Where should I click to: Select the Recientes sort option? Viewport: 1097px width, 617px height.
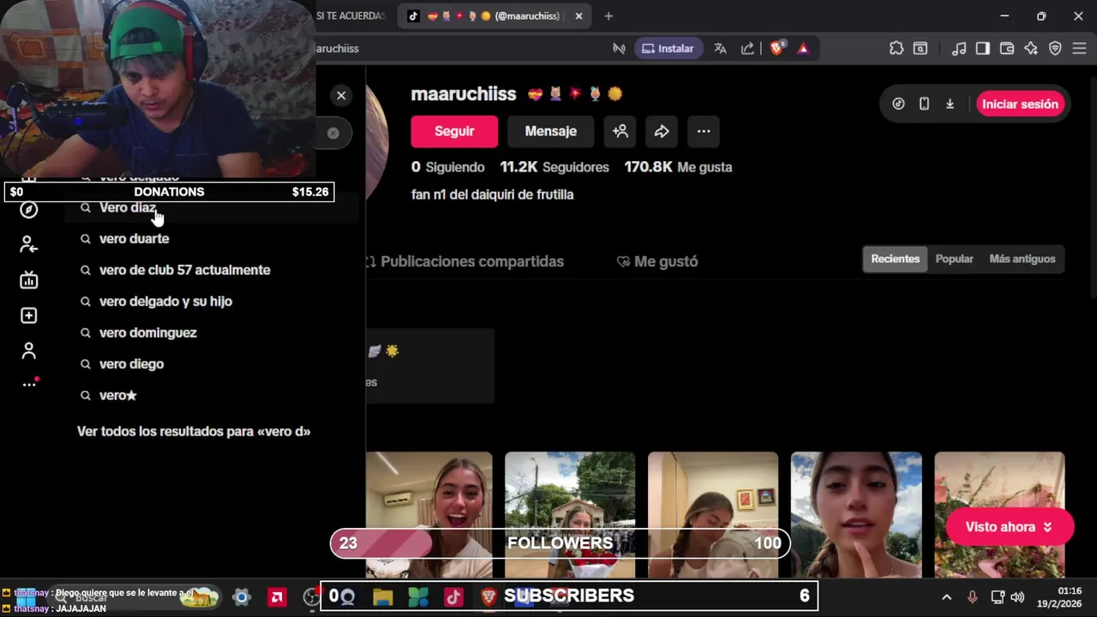coord(895,259)
